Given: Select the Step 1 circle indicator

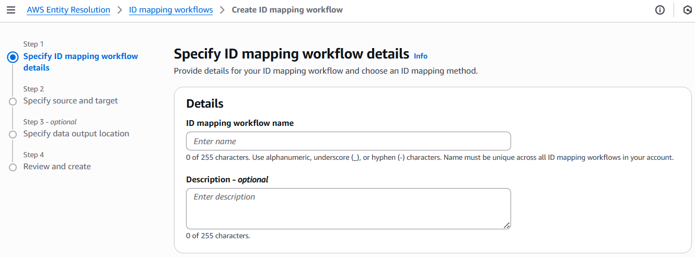Looking at the screenshot, I should [13, 57].
